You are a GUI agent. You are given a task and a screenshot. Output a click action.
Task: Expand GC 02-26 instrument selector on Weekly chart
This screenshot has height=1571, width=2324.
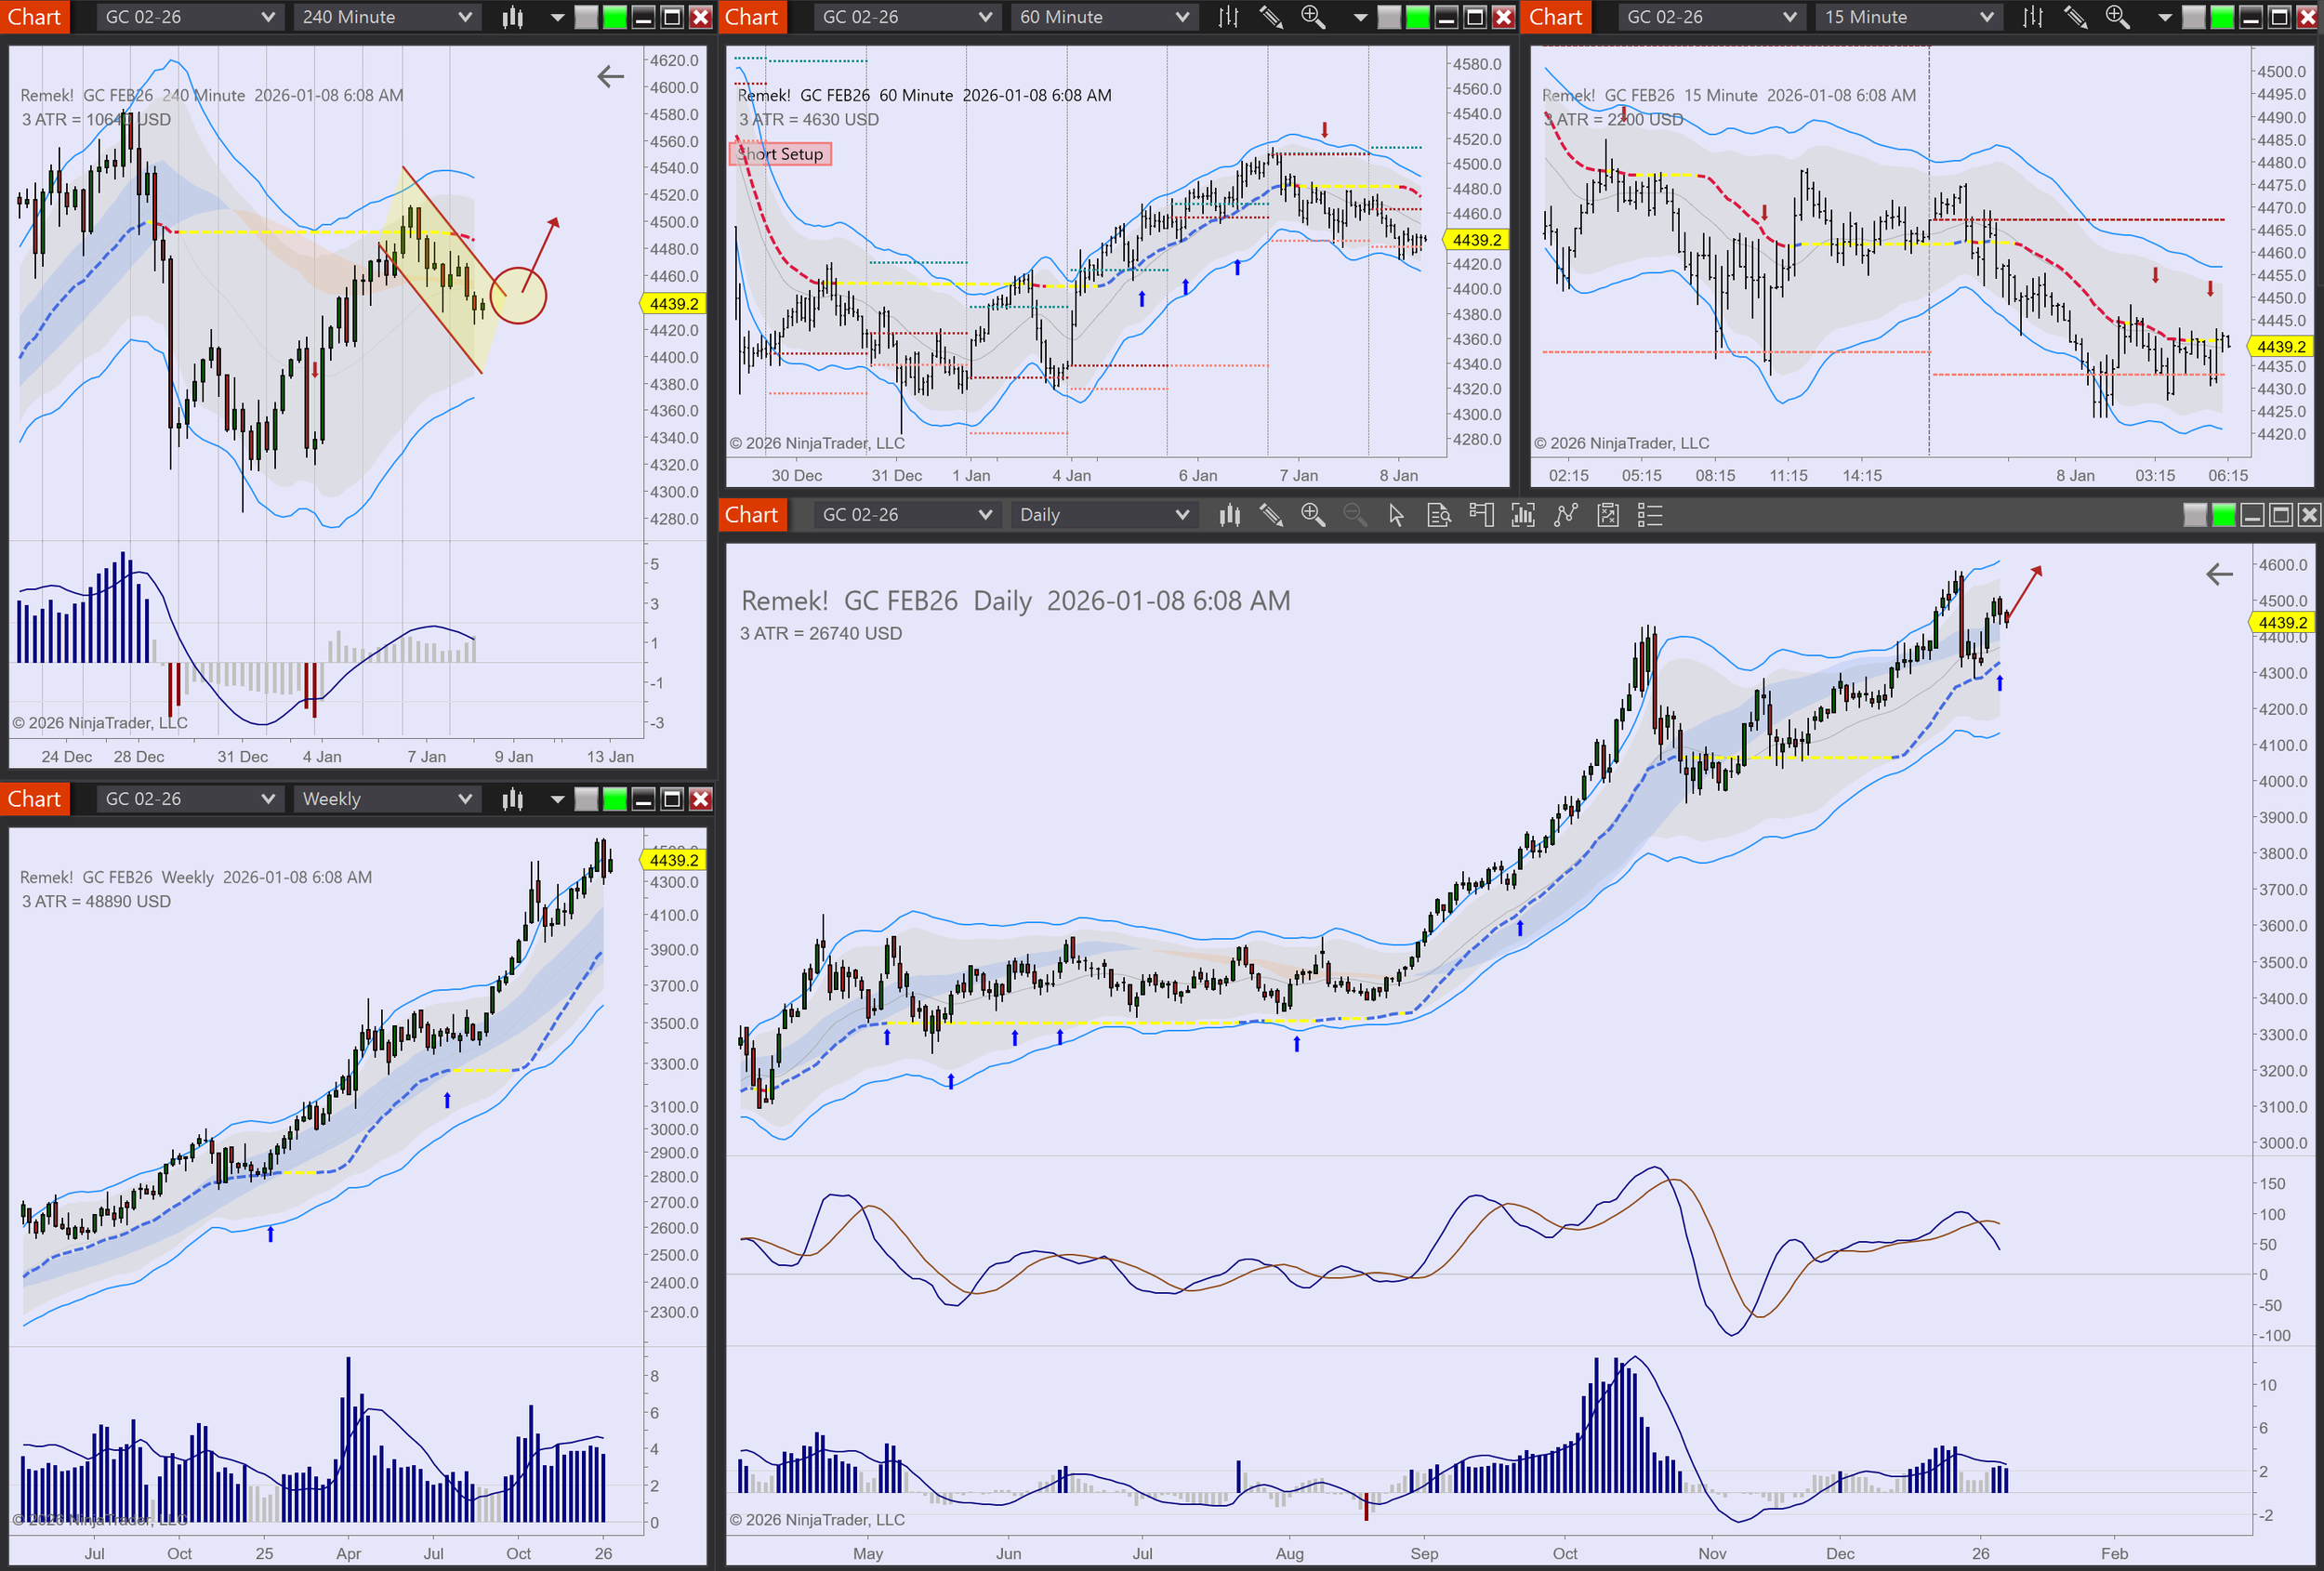tap(189, 799)
